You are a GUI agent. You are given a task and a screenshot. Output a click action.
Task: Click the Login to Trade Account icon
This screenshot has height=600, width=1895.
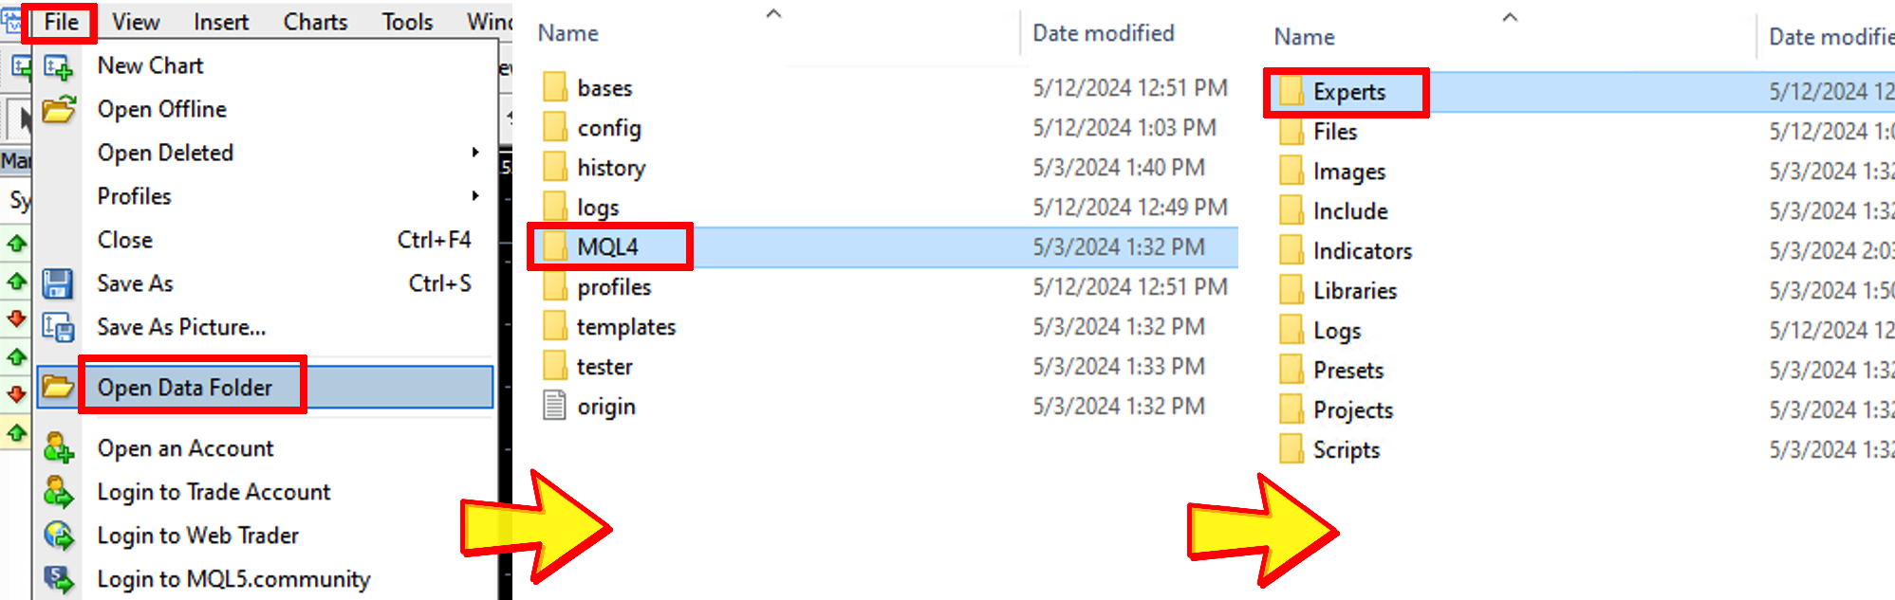click(x=58, y=492)
